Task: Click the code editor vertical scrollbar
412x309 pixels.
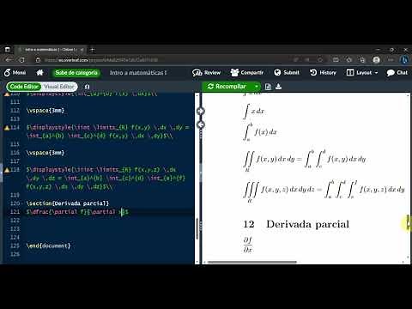Action: 197,229
